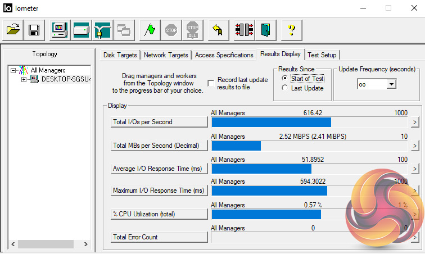
Task: Switch to the Disk Targets tab
Action: pyautogui.click(x=120, y=55)
